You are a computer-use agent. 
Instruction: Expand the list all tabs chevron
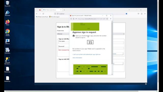(x=129, y=10)
